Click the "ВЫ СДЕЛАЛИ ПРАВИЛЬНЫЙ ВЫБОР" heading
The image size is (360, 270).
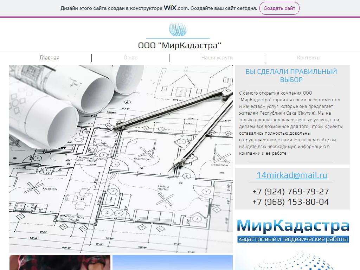click(x=291, y=76)
